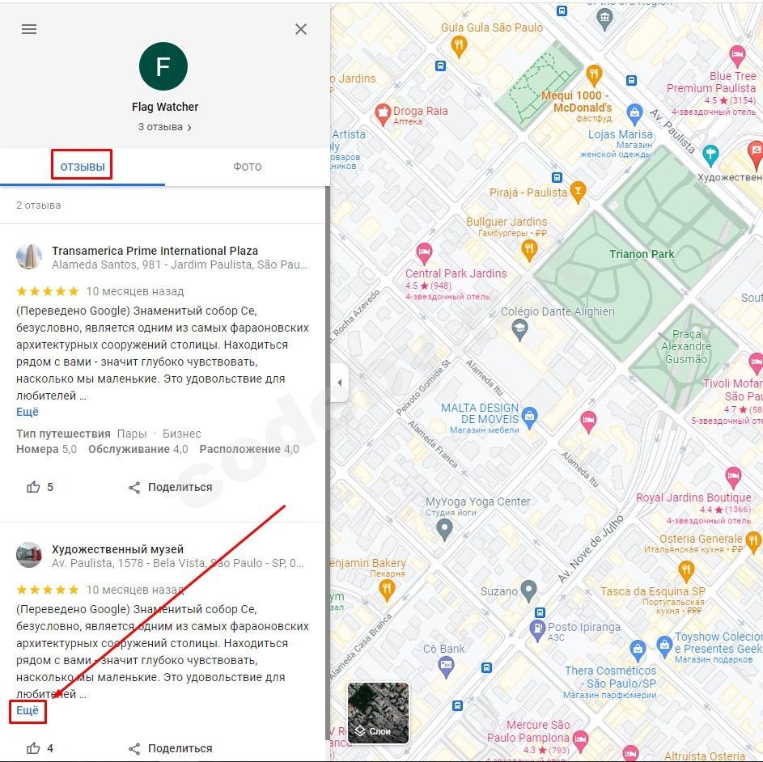Switch to the ОТЗЫВЫ tab
This screenshot has height=762, width=763.
83,167
